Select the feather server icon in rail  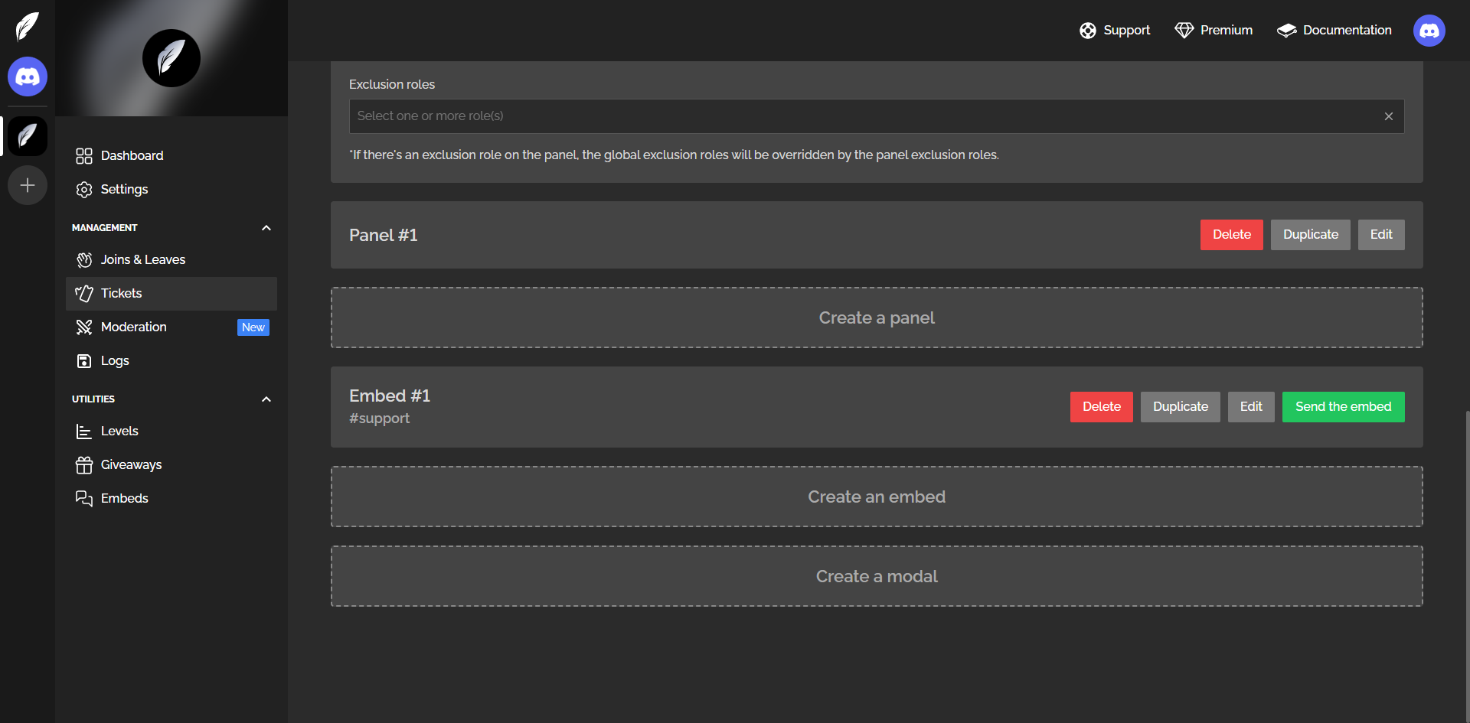pos(28,136)
